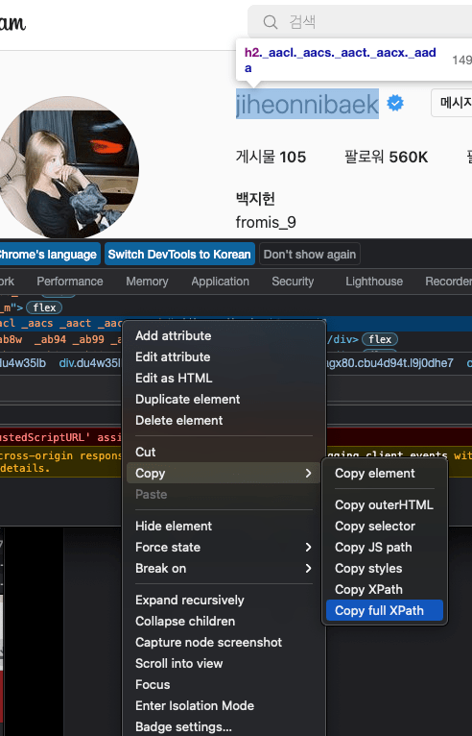Click the flex badge next to _m">
Viewport: 472px width, 736px height.
44,307
